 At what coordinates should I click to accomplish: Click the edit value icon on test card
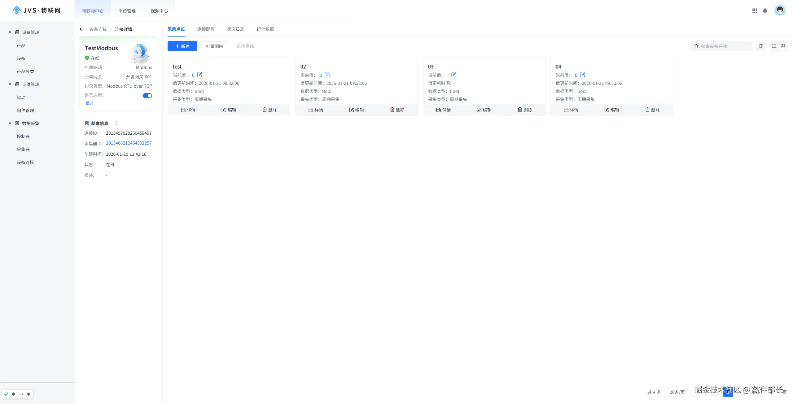tap(199, 75)
